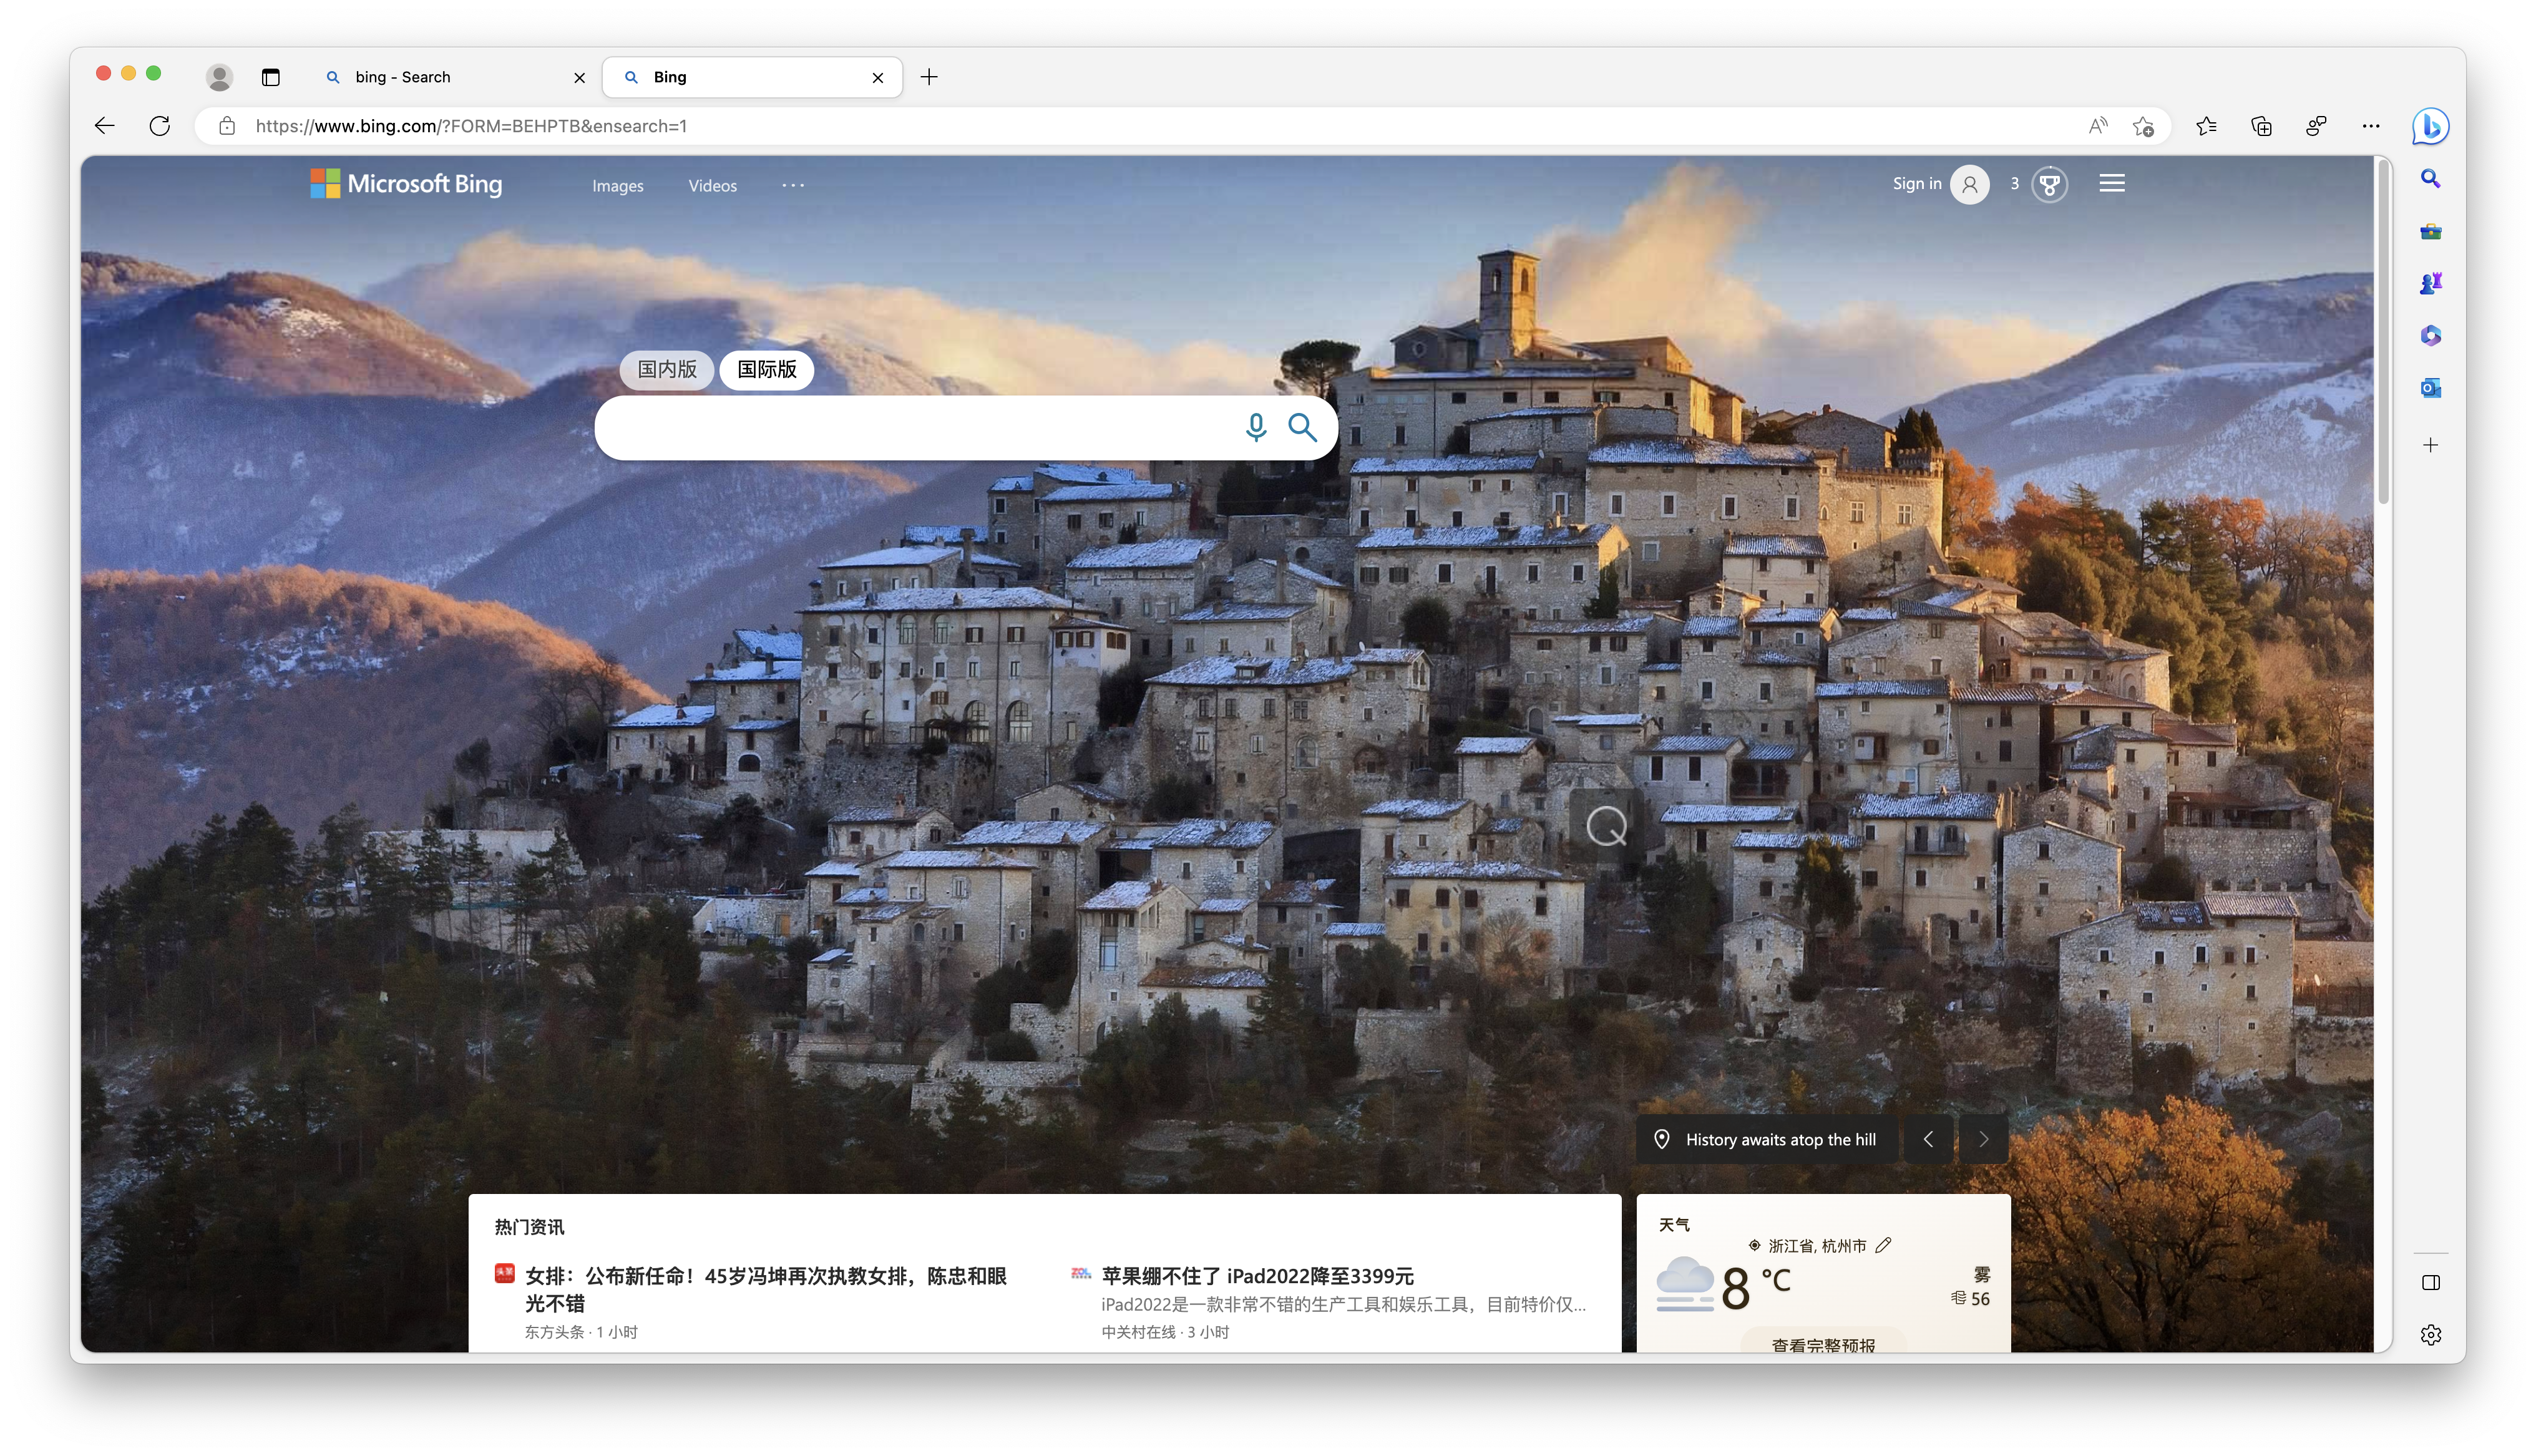Open the Collections toolbar icon
This screenshot has width=2536, height=1456.
(x=2261, y=126)
